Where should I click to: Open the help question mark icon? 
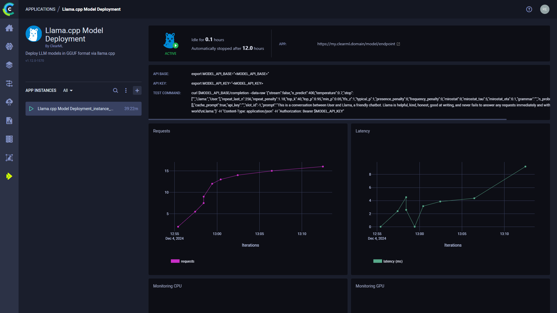[529, 9]
